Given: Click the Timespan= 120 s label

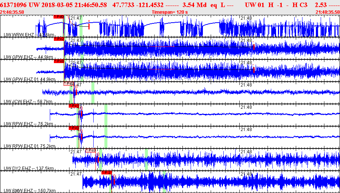Looking at the screenshot, I should pos(169,12).
